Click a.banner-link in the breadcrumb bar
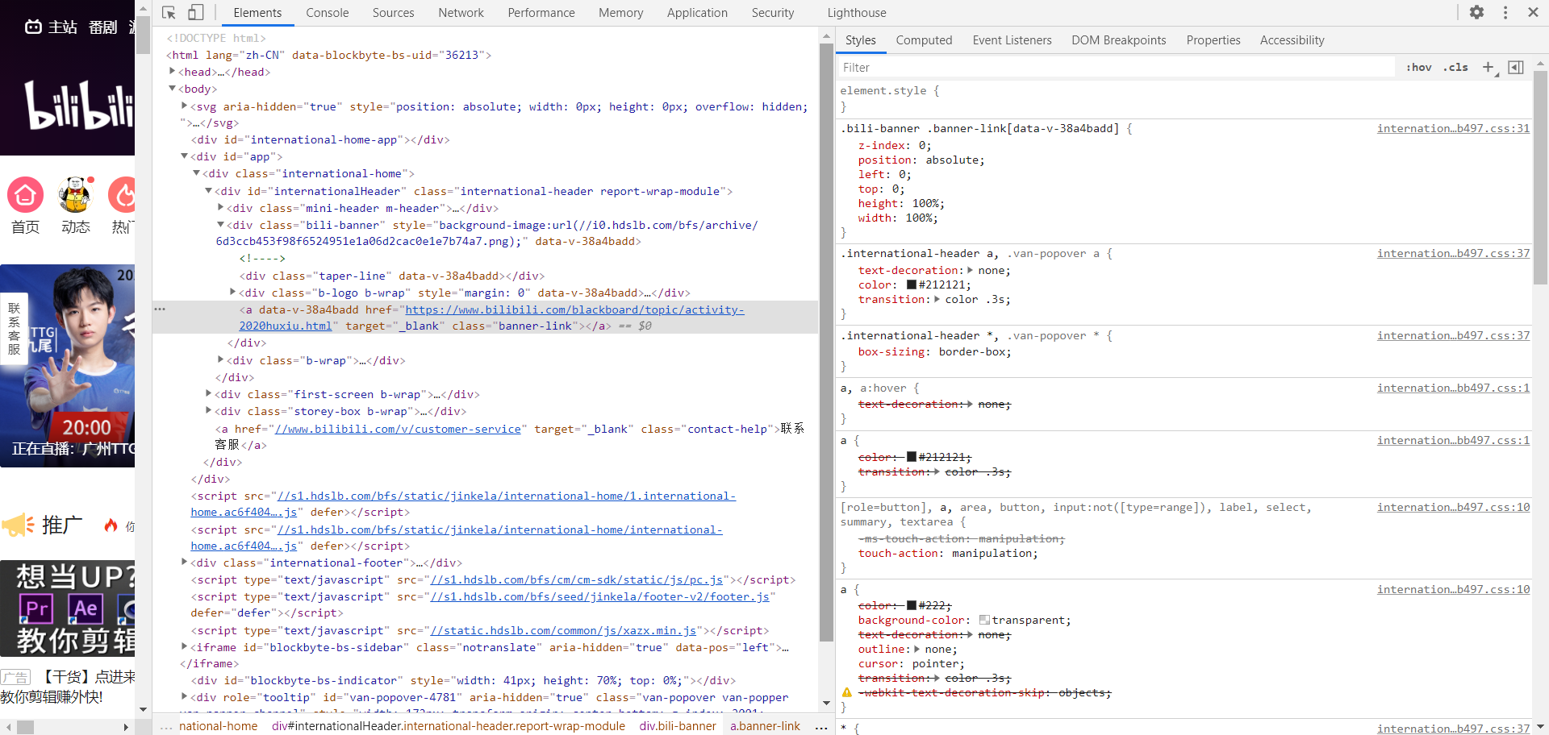The width and height of the screenshot is (1549, 735). tap(765, 726)
